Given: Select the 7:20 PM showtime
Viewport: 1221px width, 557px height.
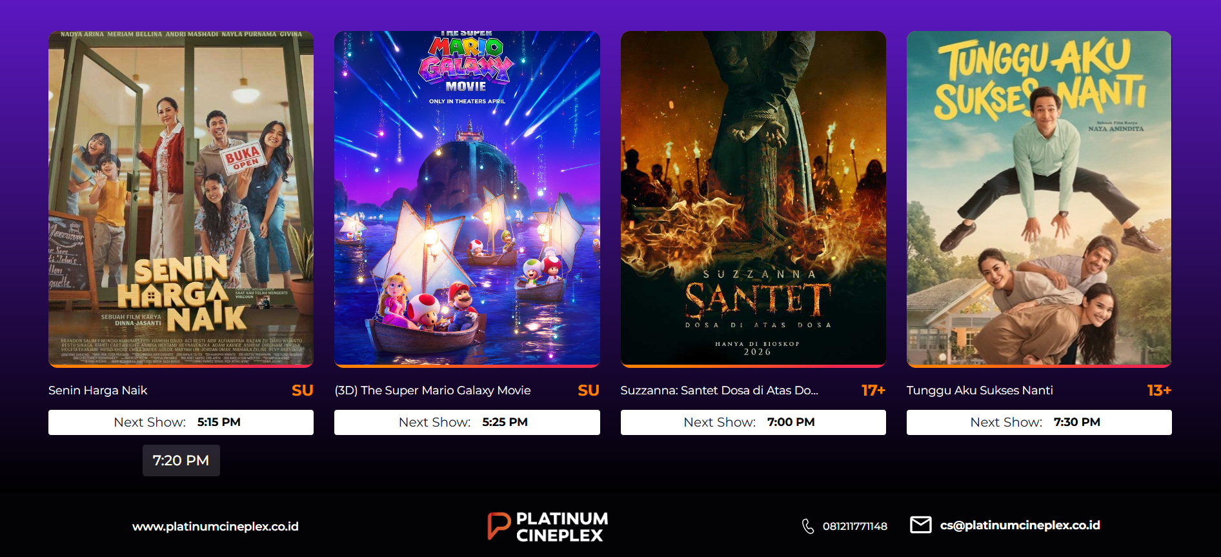Looking at the screenshot, I should tap(181, 460).
